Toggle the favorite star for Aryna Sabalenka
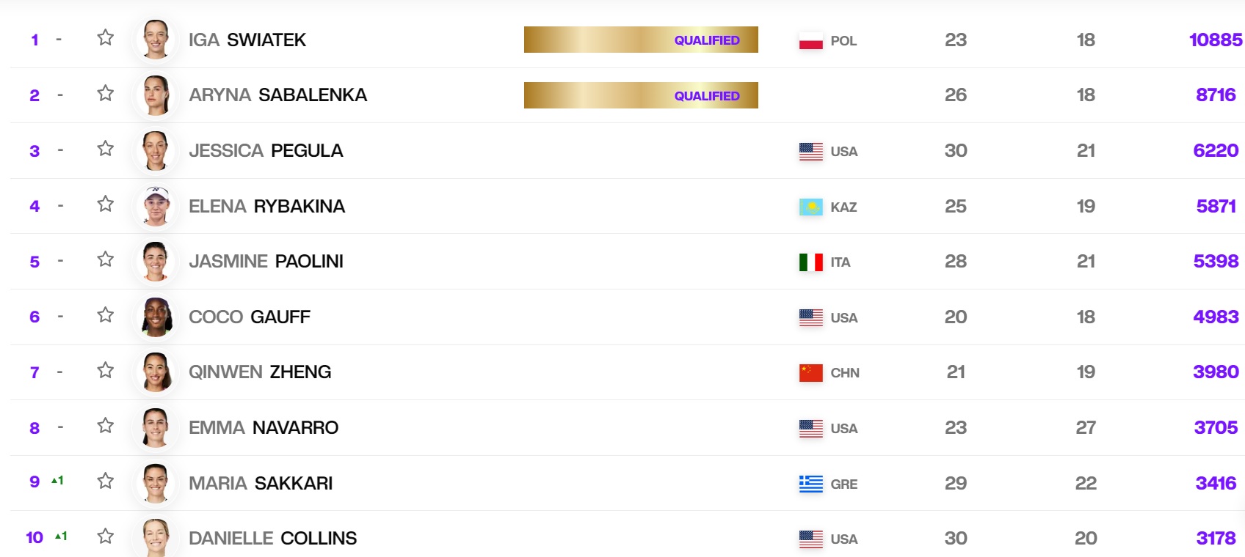1245x557 pixels. click(x=106, y=93)
